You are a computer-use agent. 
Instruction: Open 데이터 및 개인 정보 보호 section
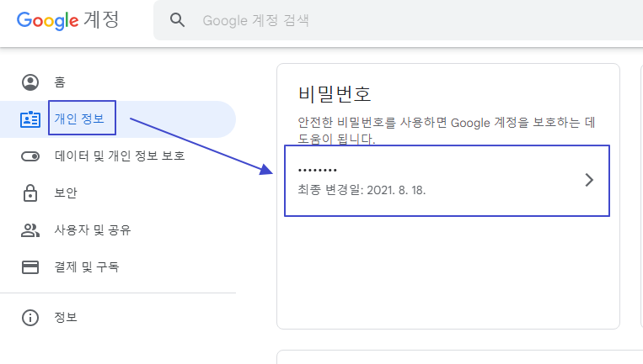(120, 156)
